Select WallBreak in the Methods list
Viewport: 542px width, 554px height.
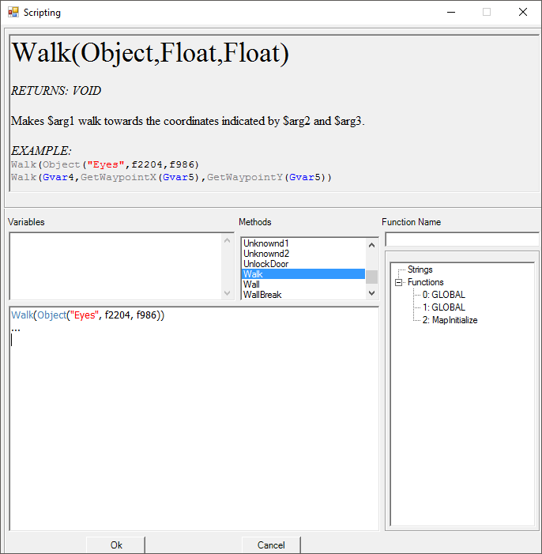pos(262,295)
